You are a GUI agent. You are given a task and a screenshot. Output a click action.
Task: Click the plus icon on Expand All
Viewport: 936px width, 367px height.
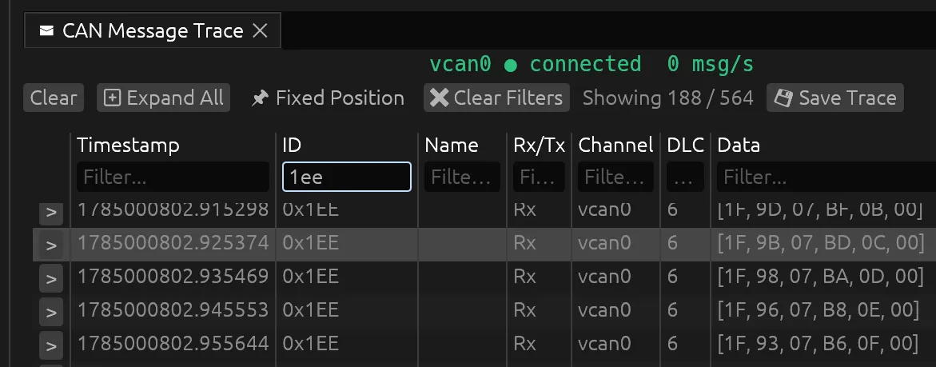[112, 98]
